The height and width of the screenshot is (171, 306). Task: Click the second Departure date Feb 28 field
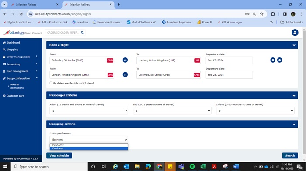point(229,75)
